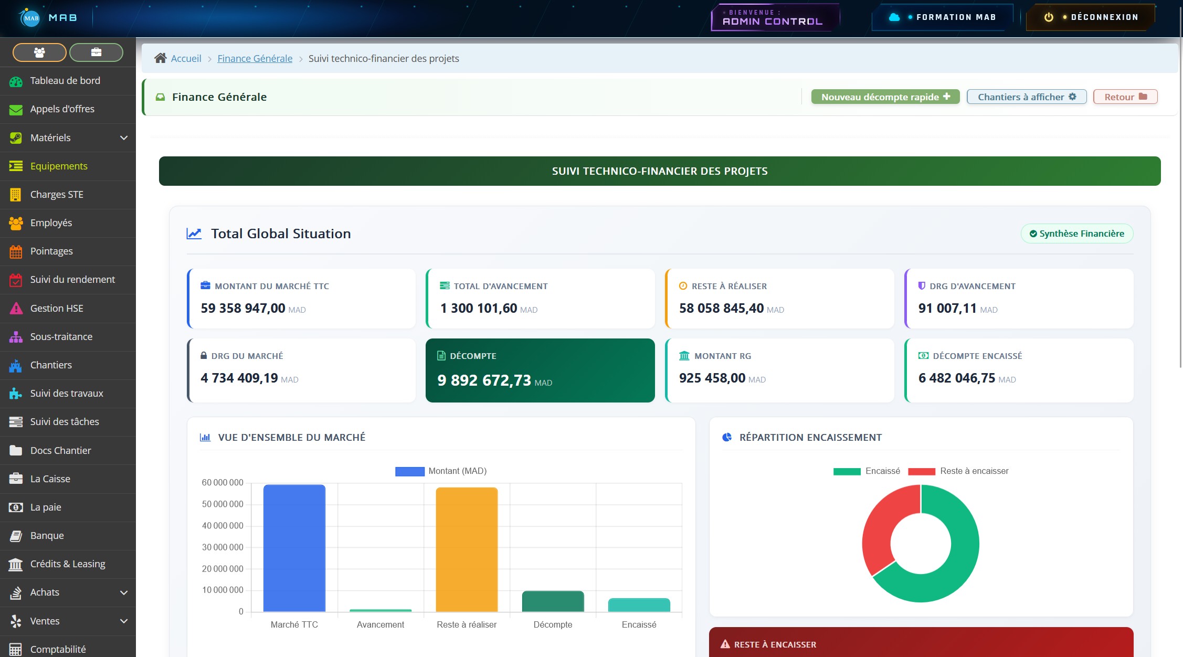The width and height of the screenshot is (1183, 657).
Task: Expand the Ventes submenu chevron
Action: (124, 621)
